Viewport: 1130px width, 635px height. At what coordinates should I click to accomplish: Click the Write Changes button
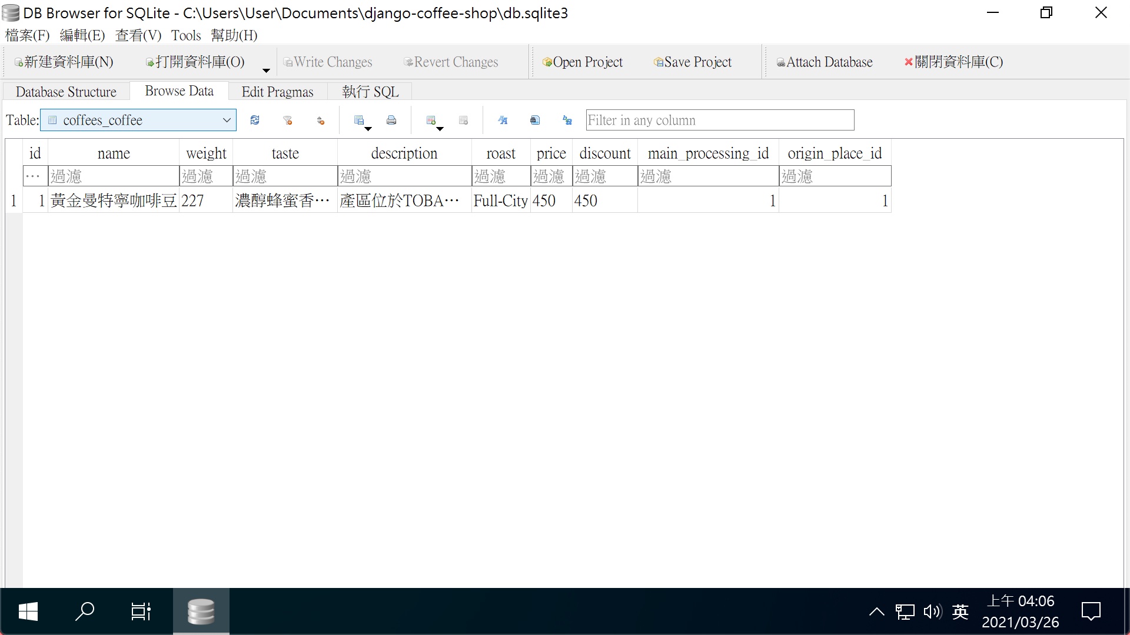pos(328,62)
